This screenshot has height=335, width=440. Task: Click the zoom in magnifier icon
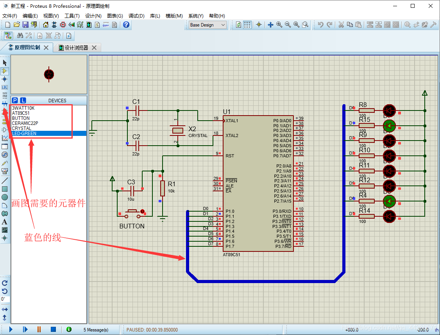point(279,25)
